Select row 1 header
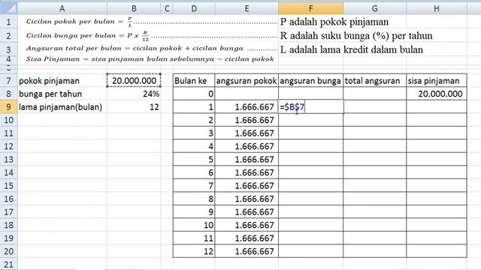The height and width of the screenshot is (270, 481). coord(8,22)
